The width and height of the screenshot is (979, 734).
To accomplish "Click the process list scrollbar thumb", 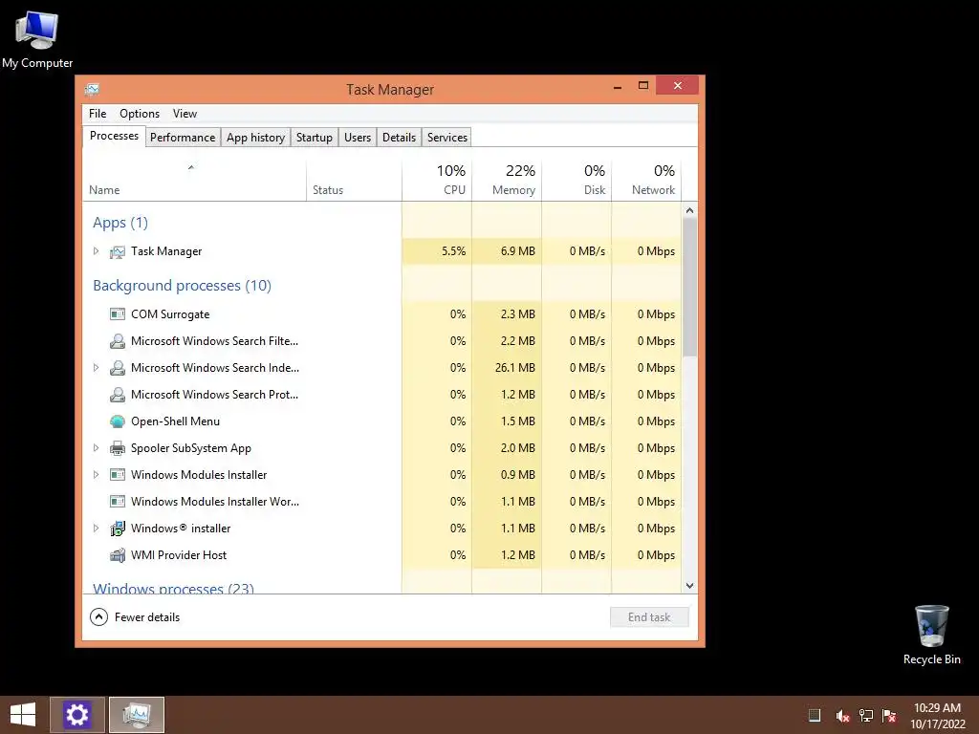I will pos(690,287).
